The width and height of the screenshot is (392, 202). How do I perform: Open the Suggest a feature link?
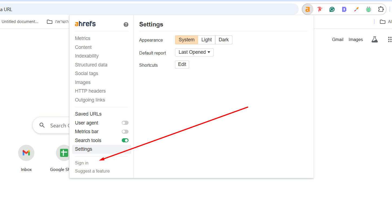92,171
